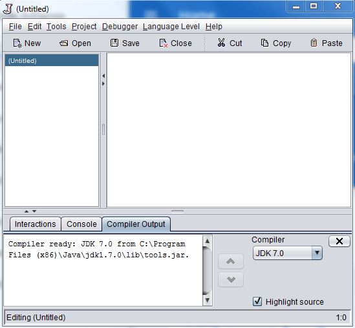
Task: Click the Paste clipboard icon
Action: pos(314,43)
